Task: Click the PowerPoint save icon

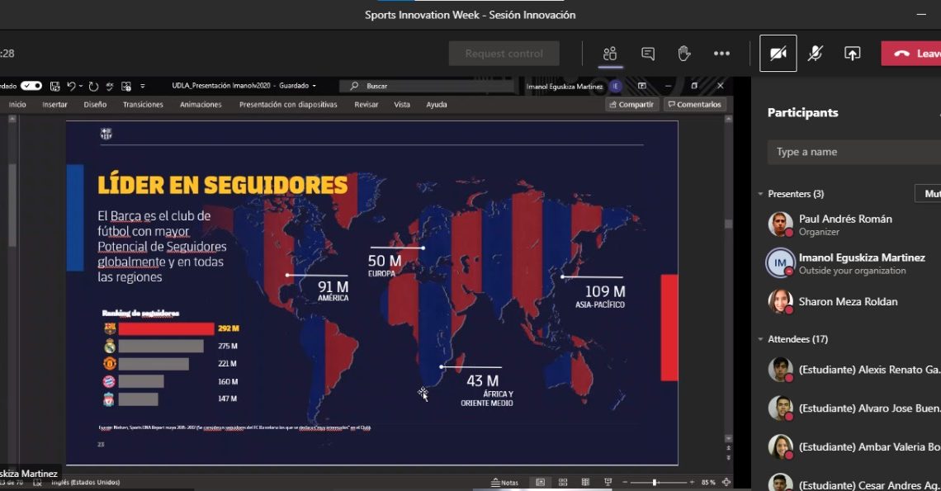Action: click(54, 86)
